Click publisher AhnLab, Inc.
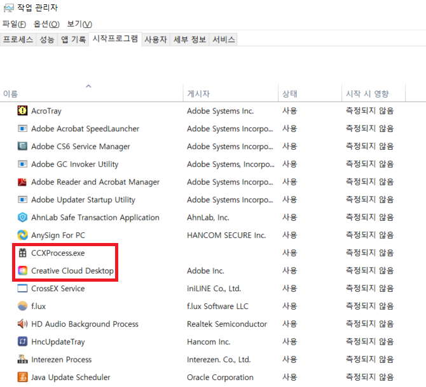The height and width of the screenshot is (387, 426). pos(208,218)
